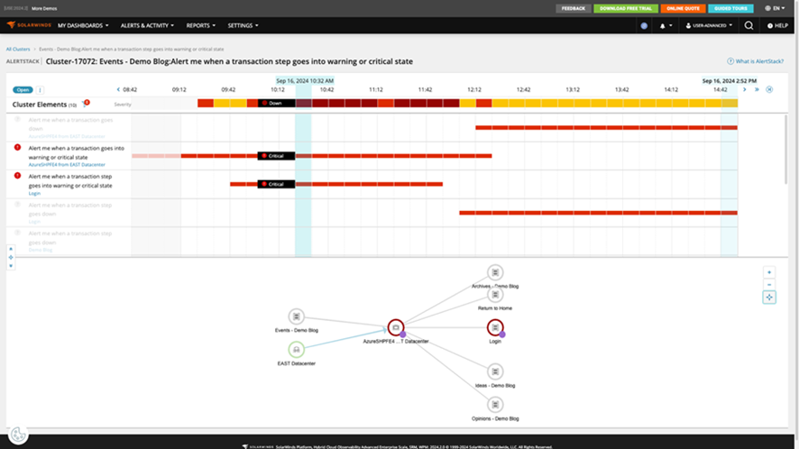Click the Cluster Elements filter icon
This screenshot has width=799, height=449.
85,104
